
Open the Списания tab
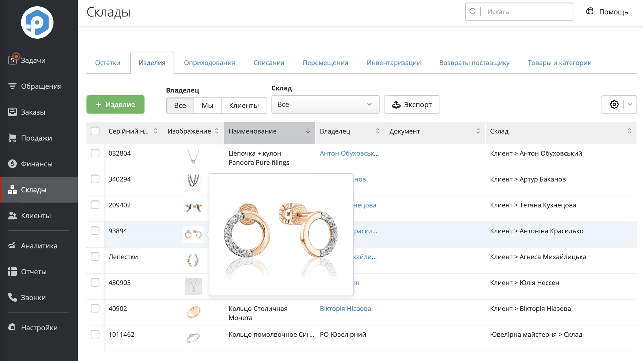(269, 63)
